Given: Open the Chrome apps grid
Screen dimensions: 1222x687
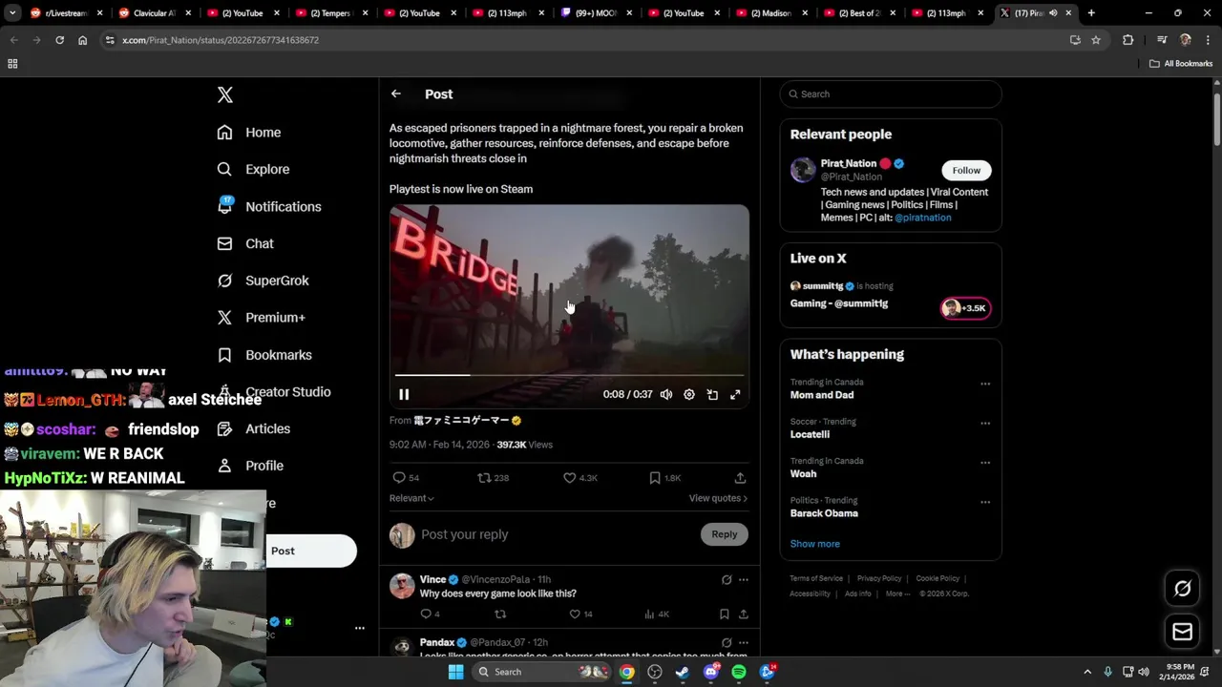Looking at the screenshot, I should (x=12, y=64).
